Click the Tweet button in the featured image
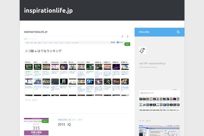204x136 pixels. pos(113,42)
